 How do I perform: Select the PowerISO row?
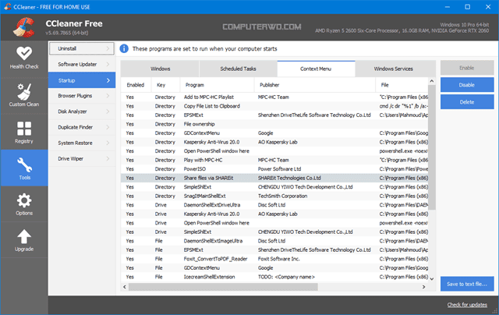(x=274, y=169)
